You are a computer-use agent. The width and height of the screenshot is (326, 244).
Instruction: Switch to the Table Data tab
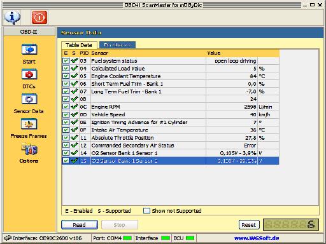pyautogui.click(x=79, y=45)
